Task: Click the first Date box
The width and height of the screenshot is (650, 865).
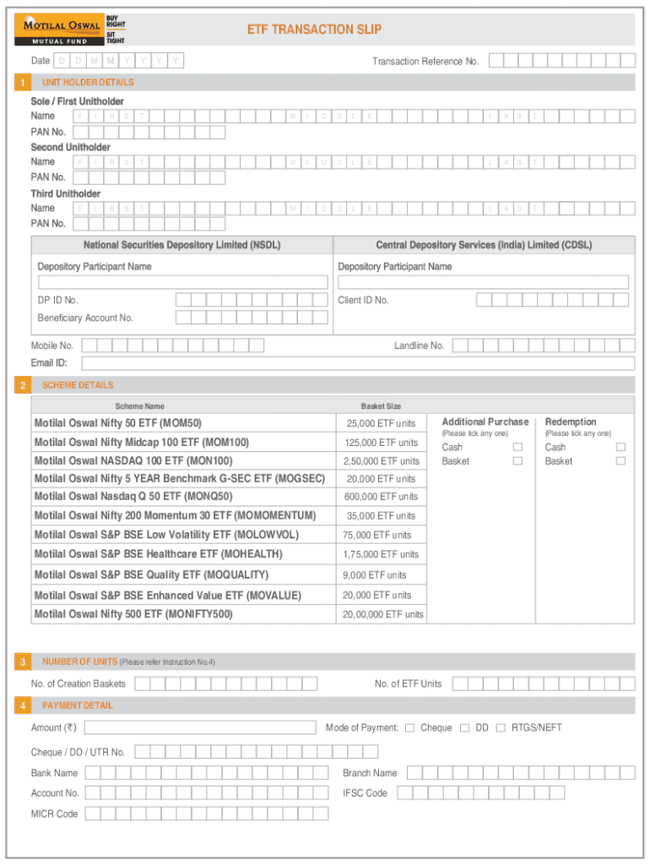Action: point(62,61)
